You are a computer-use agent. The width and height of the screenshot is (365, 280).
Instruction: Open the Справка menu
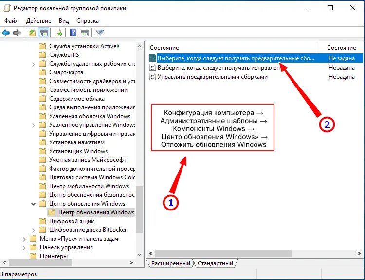coord(88,21)
